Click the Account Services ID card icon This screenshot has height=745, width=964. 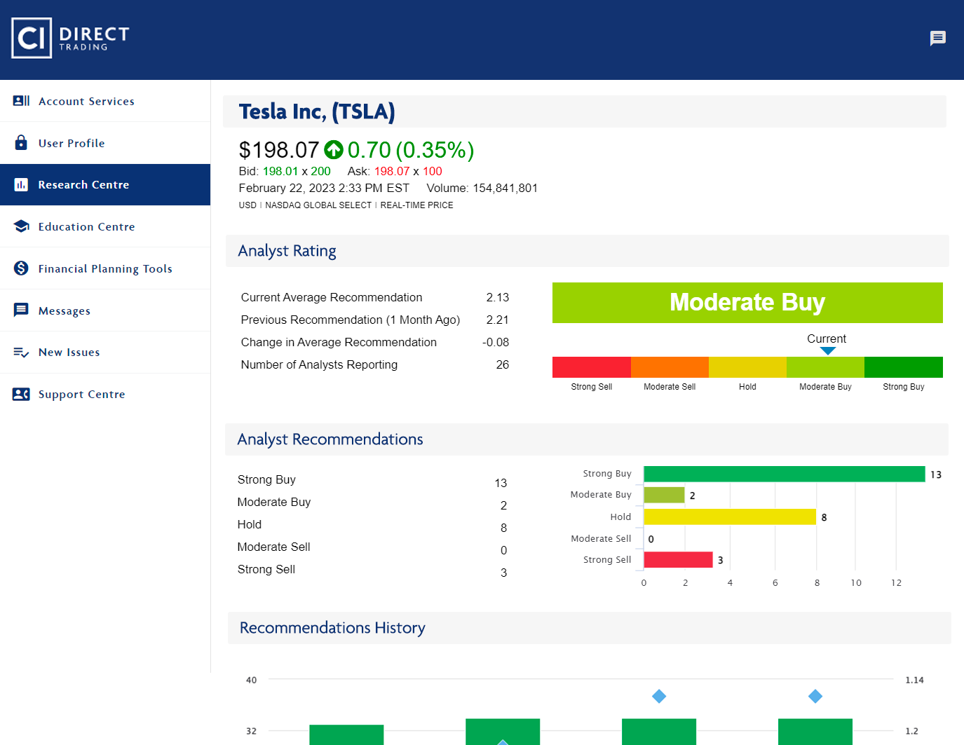[21, 101]
